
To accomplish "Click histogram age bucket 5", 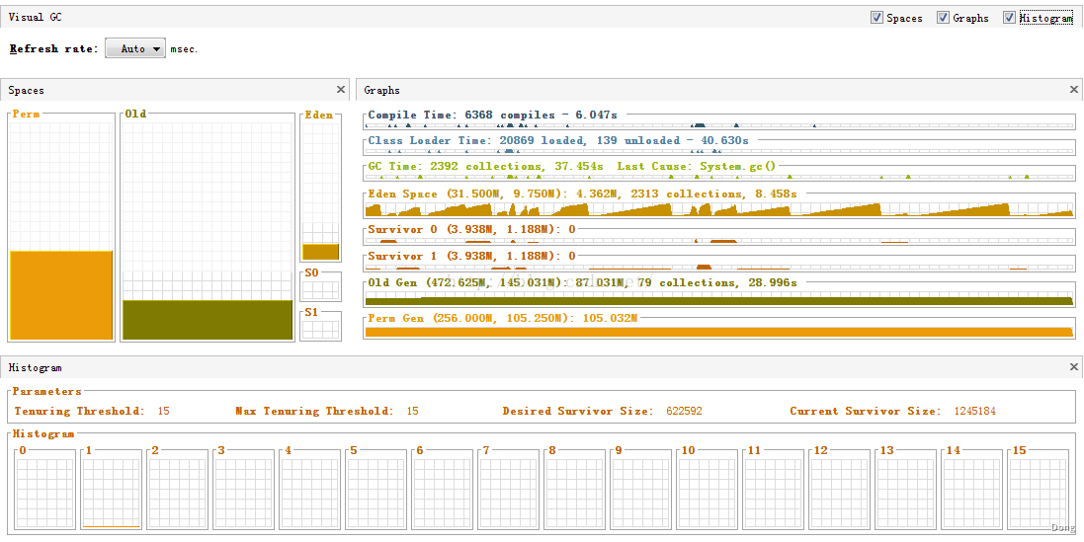I will (x=375, y=490).
